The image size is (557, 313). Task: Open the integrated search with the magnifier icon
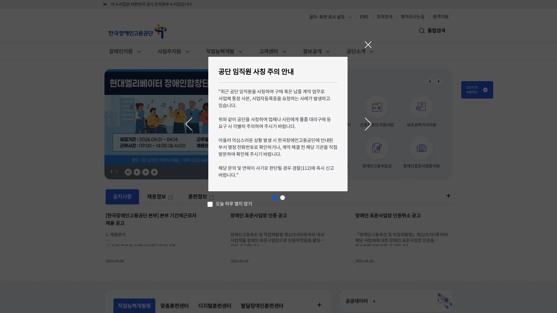[x=422, y=31]
